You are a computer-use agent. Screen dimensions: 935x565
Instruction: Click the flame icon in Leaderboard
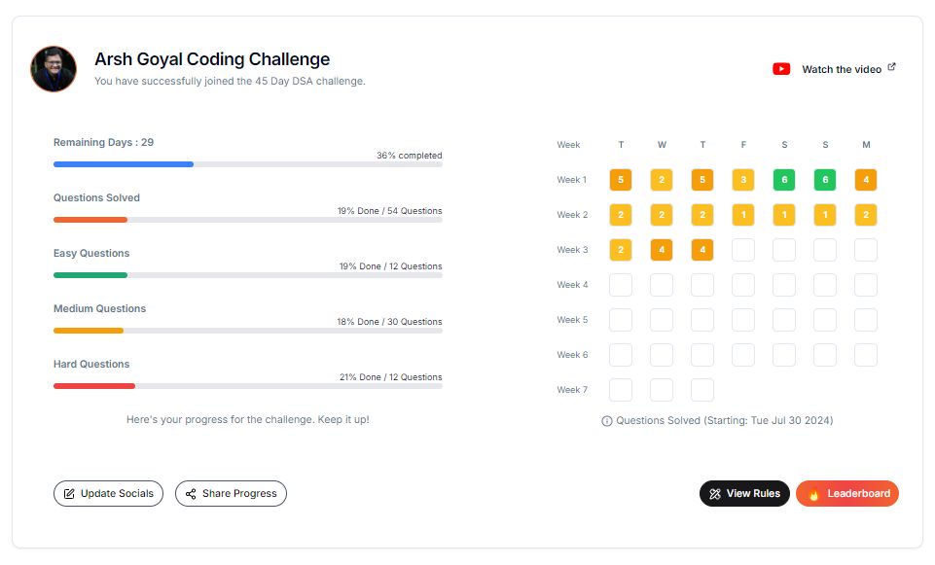tap(813, 493)
